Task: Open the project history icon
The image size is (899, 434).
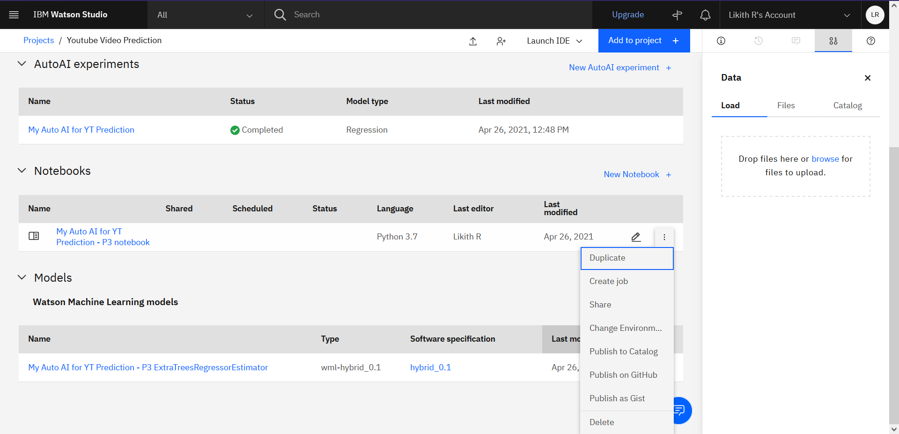Action: [759, 41]
